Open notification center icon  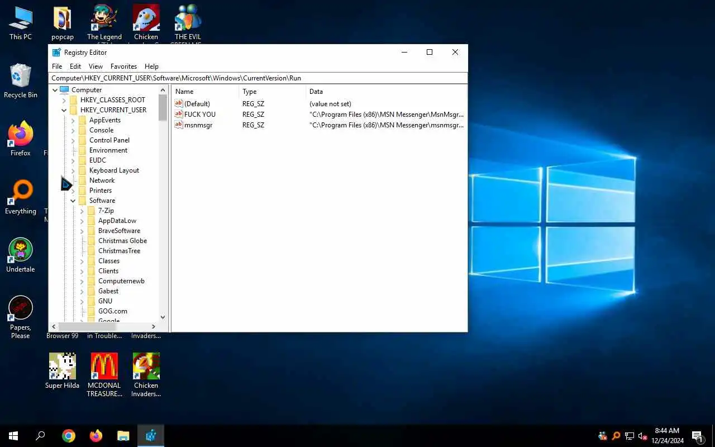(697, 436)
